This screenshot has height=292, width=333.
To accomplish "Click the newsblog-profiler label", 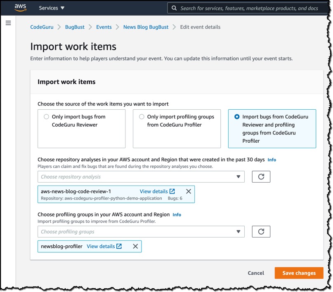I will click(61, 246).
